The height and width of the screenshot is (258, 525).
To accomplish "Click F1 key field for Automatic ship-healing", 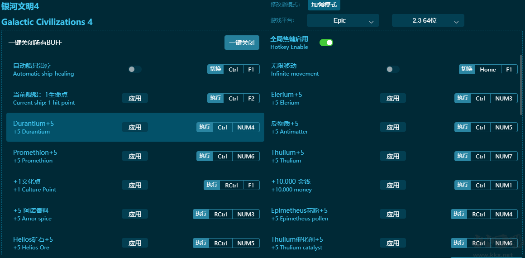I will click(251, 69).
